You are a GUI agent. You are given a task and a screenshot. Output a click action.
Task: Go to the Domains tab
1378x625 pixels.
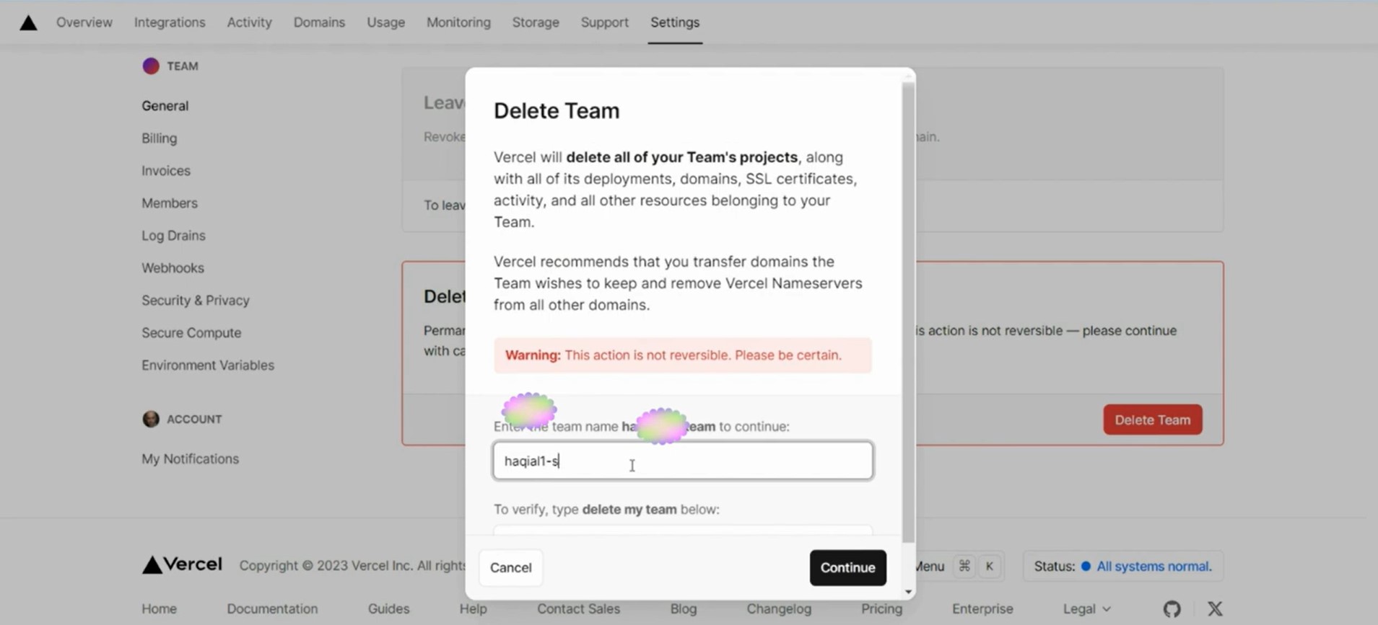319,22
